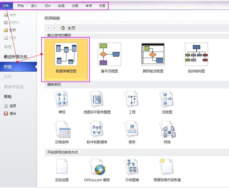This screenshot has height=188, width=229.
Task: Open the 工程 template category
Action: (132, 102)
